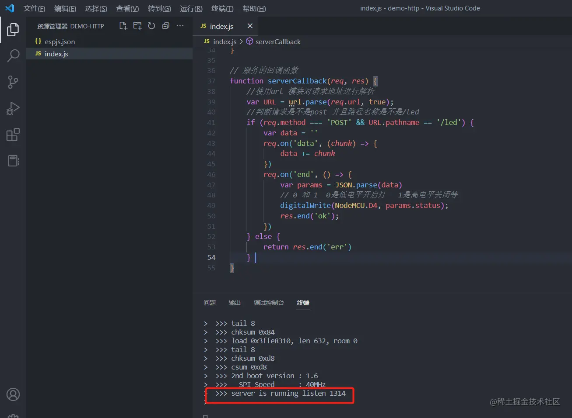
Task: Click the 'digitalWrite(NodeMCU.D4' code line
Action: pos(364,205)
